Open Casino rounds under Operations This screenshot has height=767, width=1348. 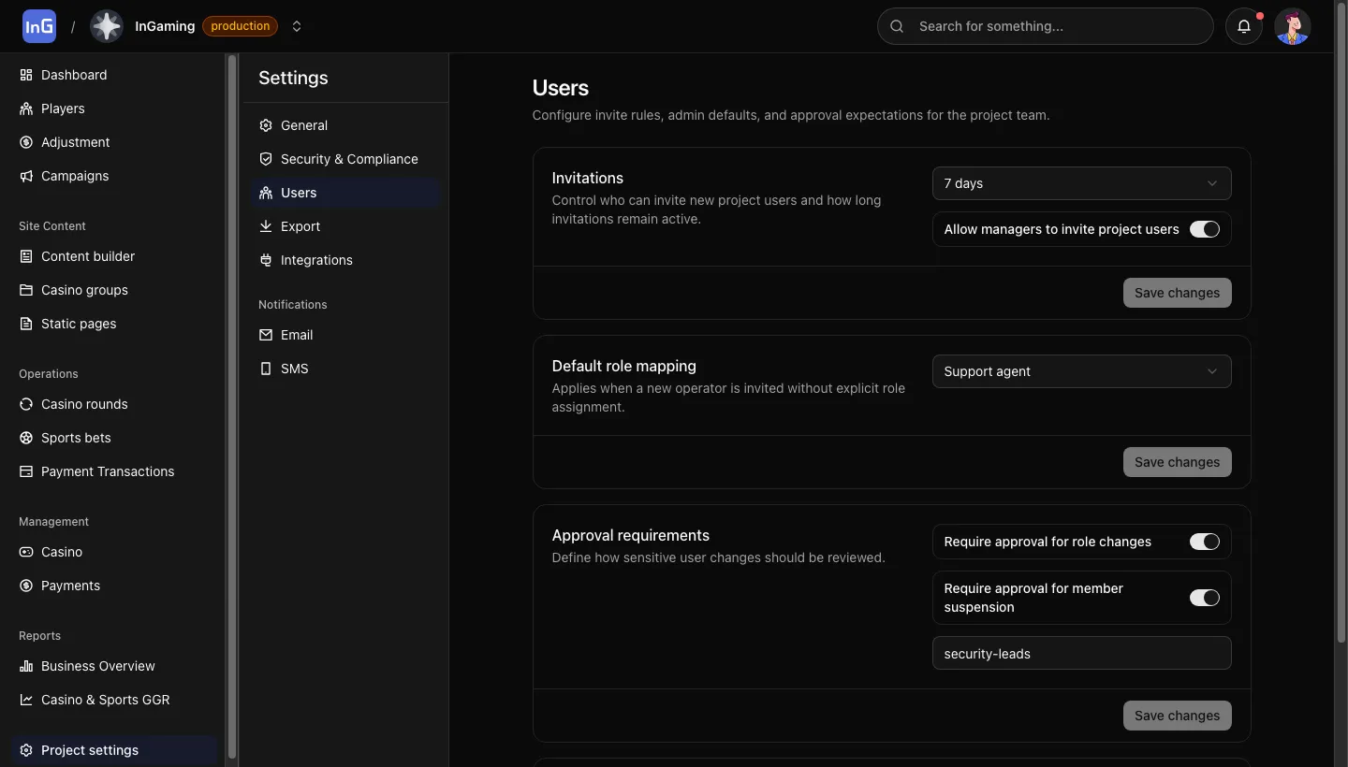[x=83, y=404]
